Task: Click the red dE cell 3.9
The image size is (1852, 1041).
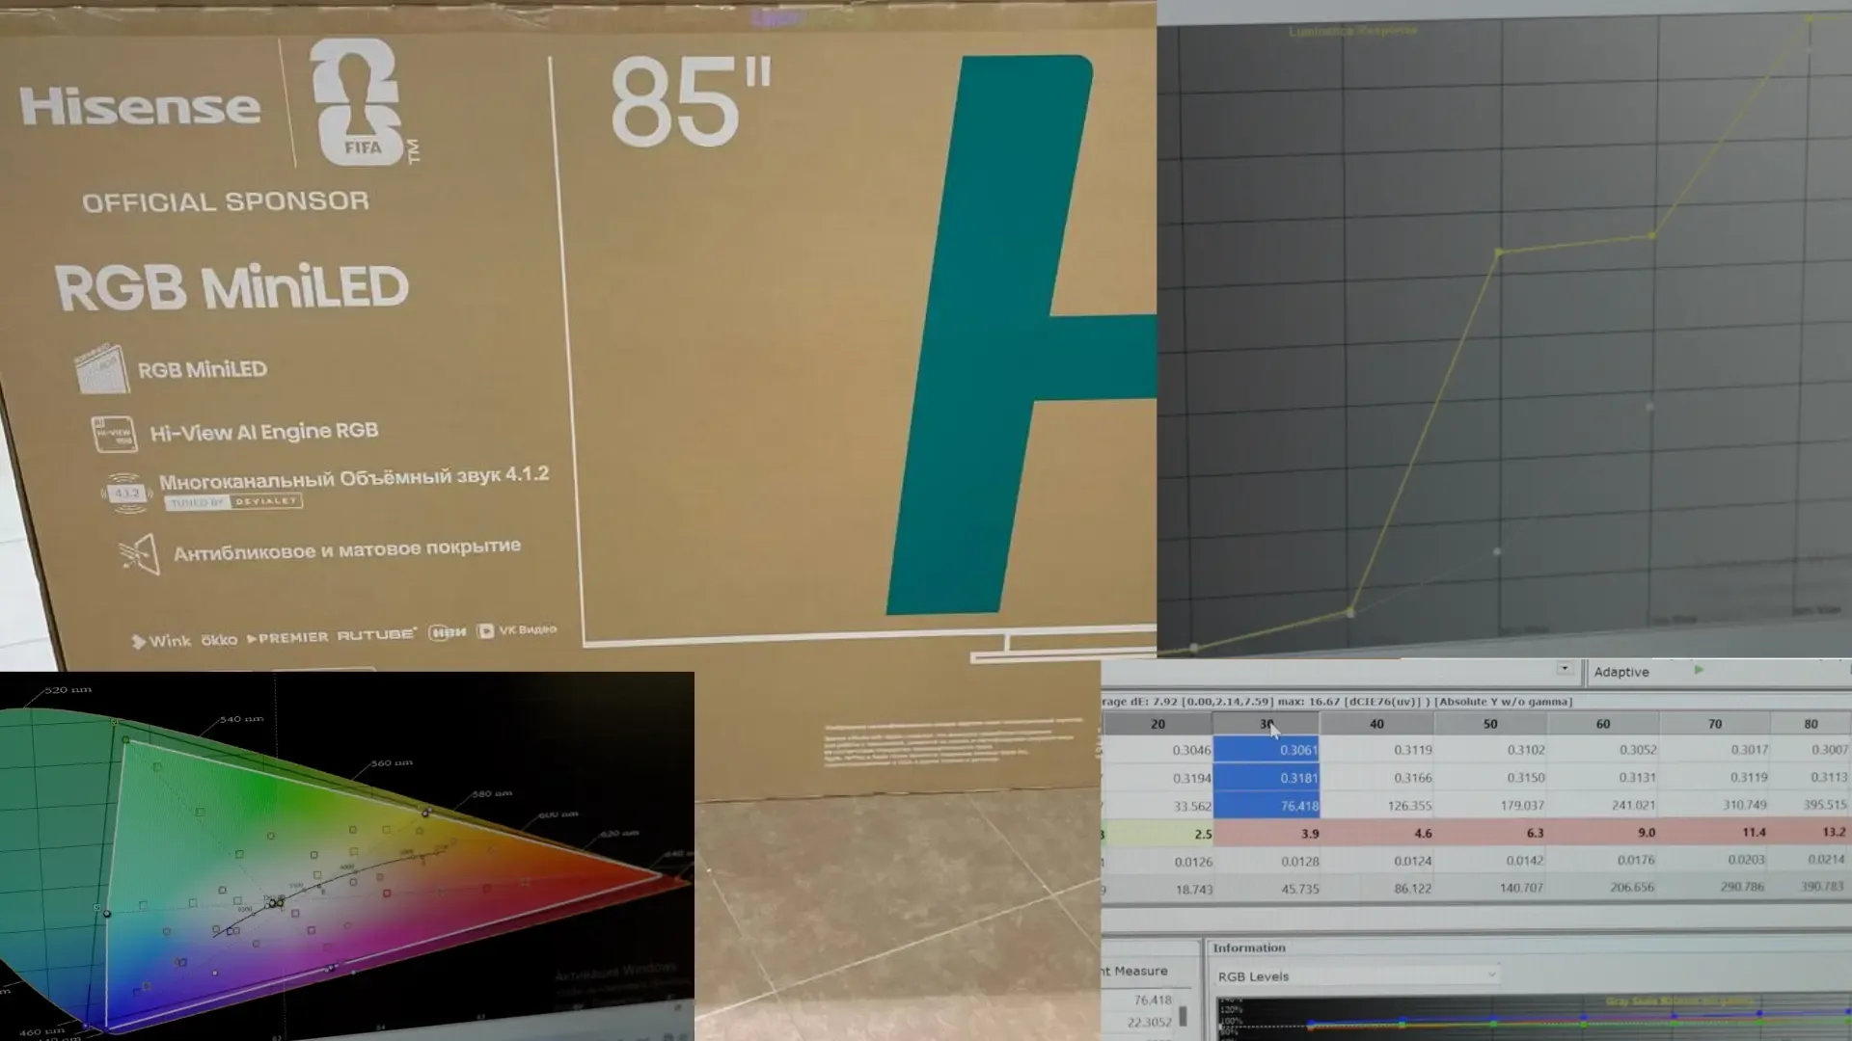Action: [x=1266, y=834]
